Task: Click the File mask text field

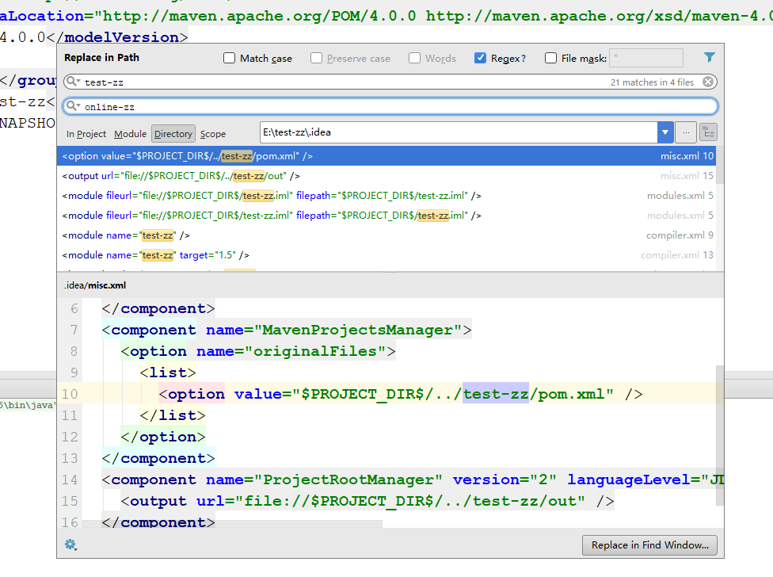Action: point(646,58)
